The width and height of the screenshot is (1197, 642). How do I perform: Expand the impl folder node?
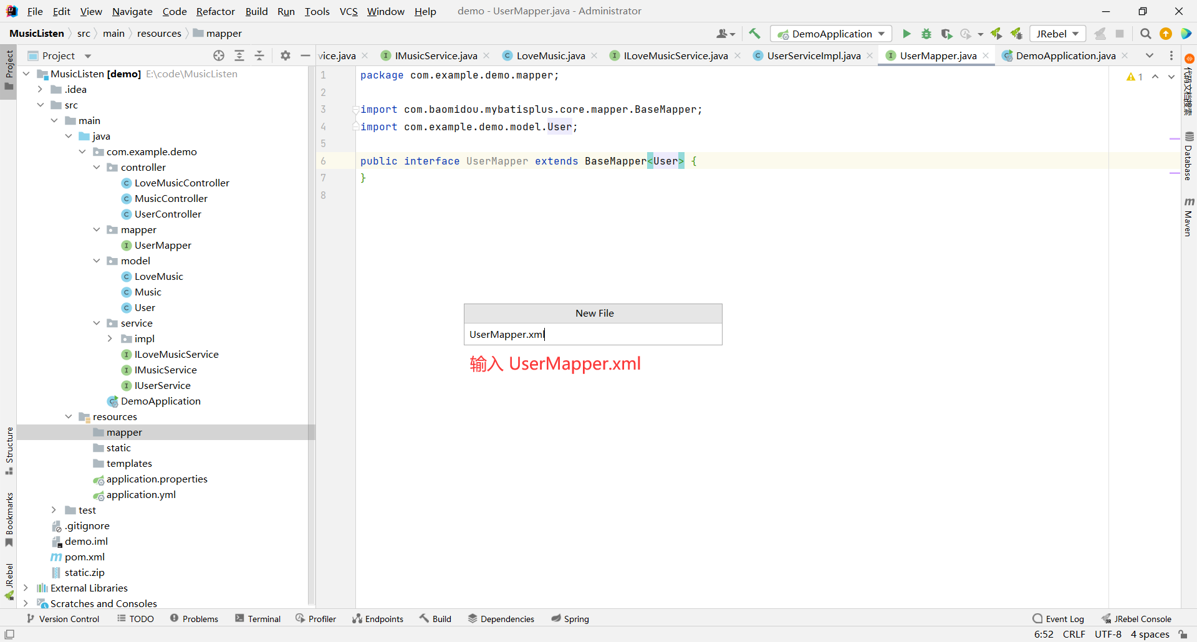tap(110, 338)
